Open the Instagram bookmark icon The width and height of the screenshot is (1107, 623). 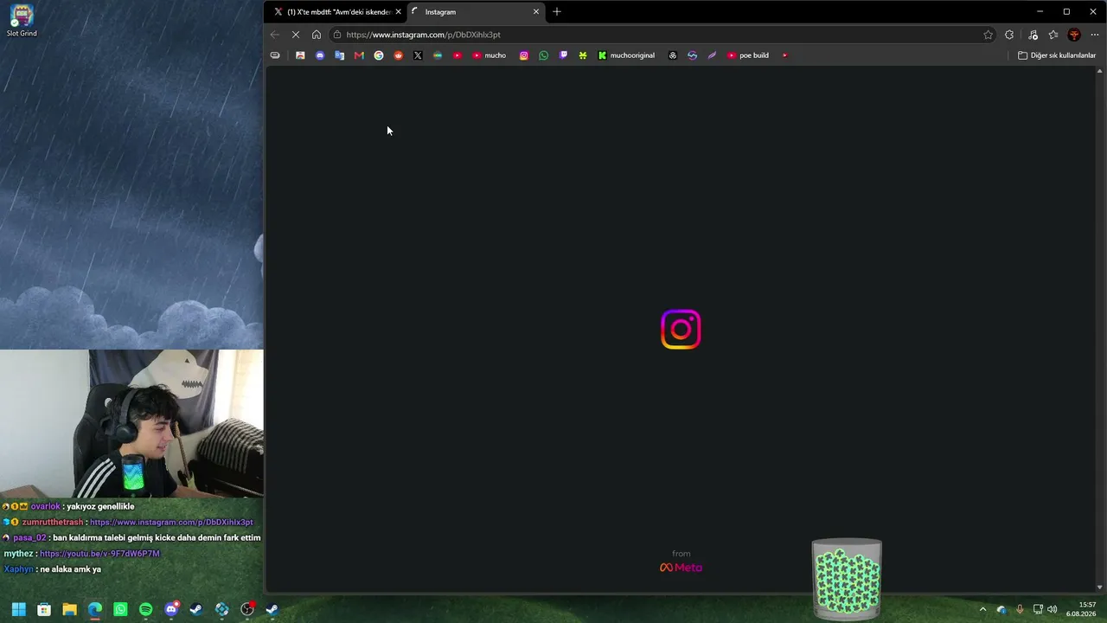point(524,55)
